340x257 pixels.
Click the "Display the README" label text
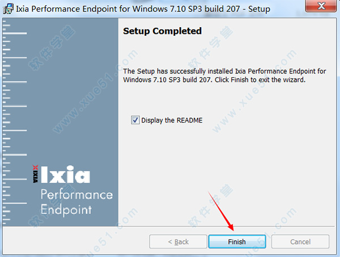coord(172,120)
